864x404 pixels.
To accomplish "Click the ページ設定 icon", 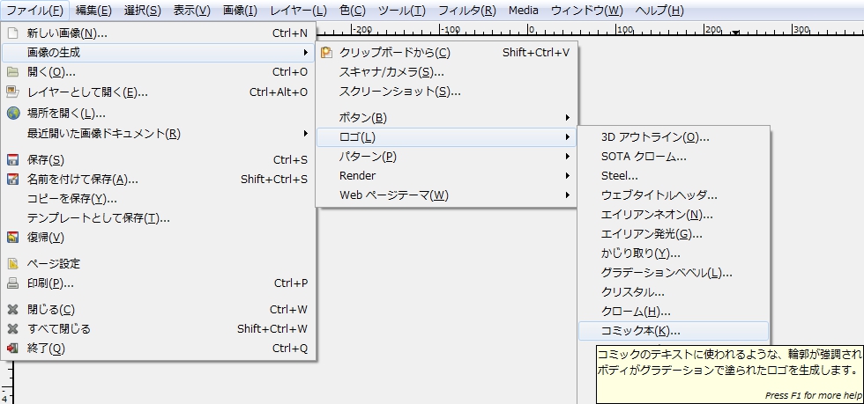I will tap(12, 264).
